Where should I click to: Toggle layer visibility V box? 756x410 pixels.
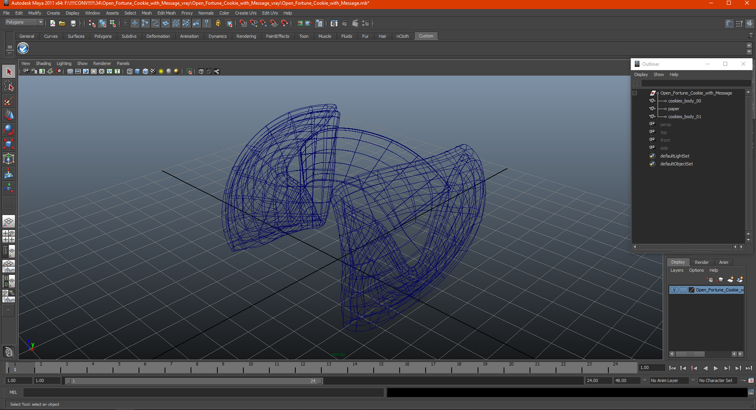point(674,290)
